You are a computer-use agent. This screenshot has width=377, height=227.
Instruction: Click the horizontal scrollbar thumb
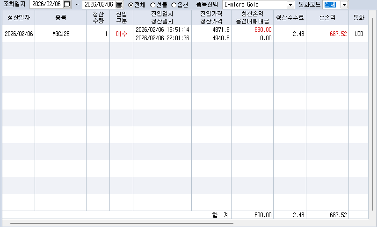coord(122,223)
